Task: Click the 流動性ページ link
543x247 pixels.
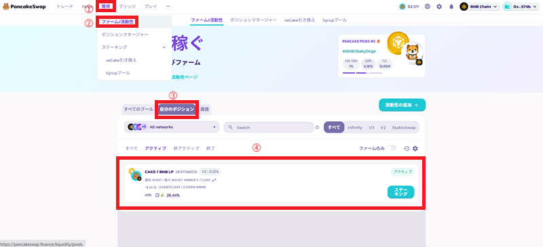Action: click(x=185, y=77)
